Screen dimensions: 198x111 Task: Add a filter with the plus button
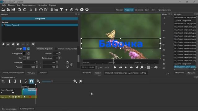tap(3, 44)
